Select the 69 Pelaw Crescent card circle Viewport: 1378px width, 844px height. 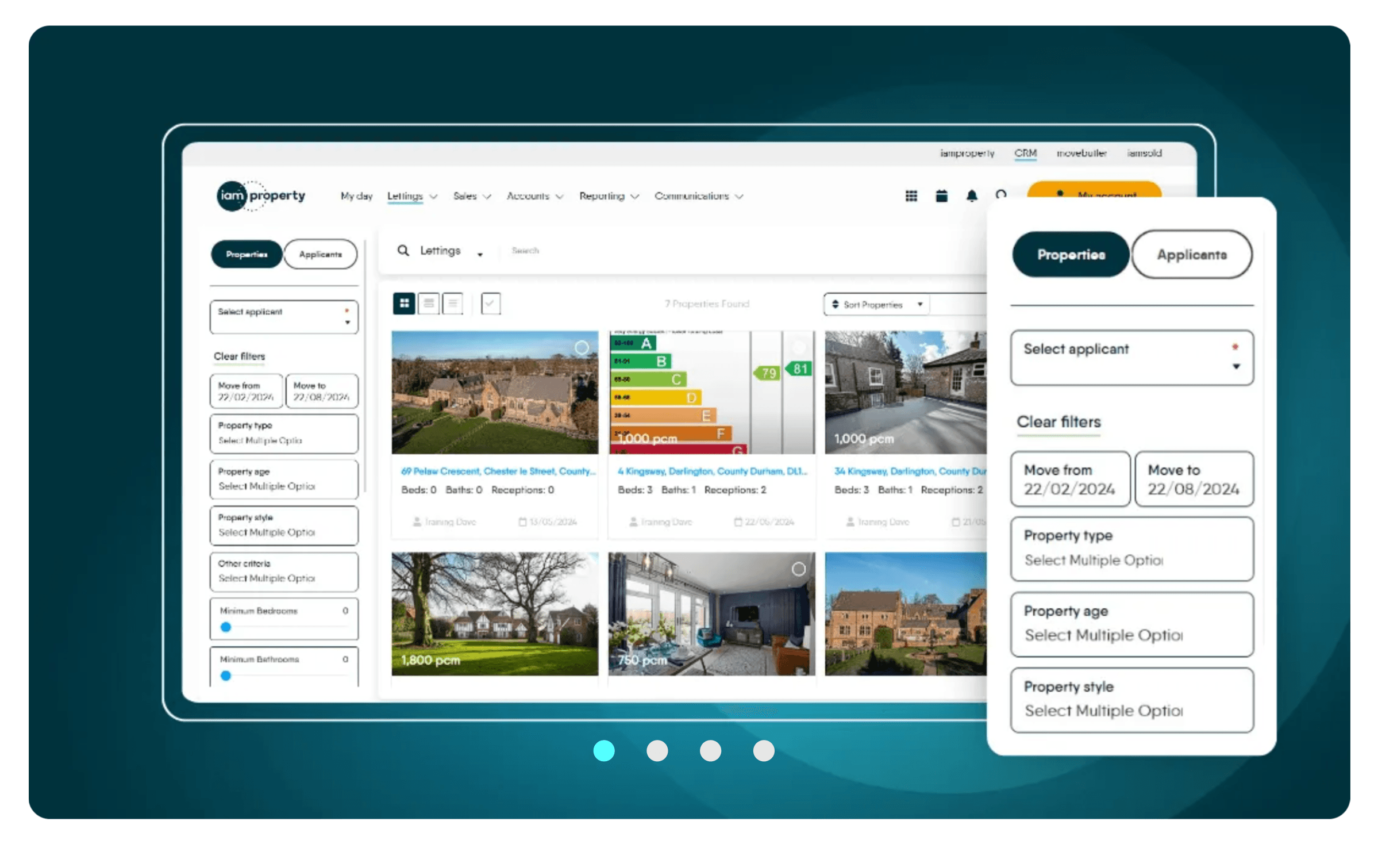(x=582, y=347)
